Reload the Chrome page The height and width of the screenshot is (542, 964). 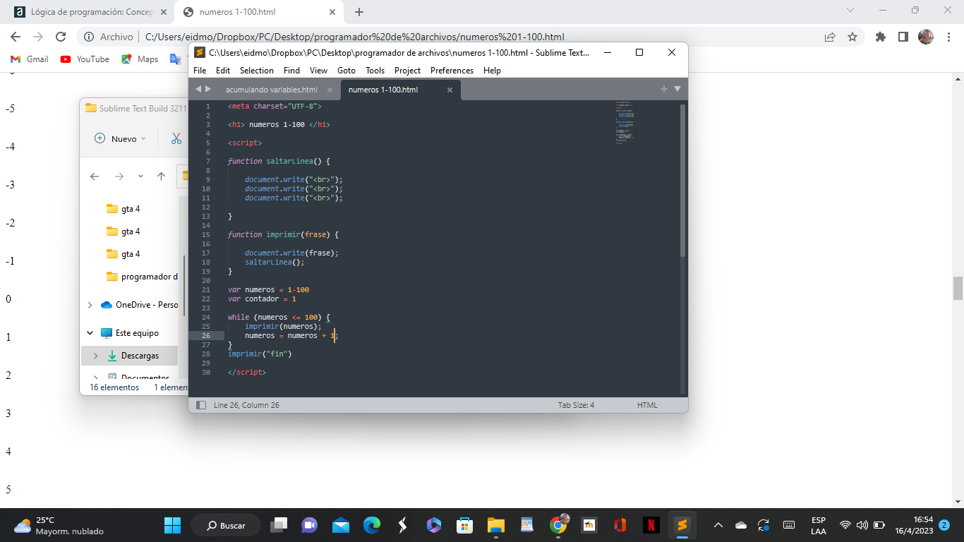click(x=61, y=37)
